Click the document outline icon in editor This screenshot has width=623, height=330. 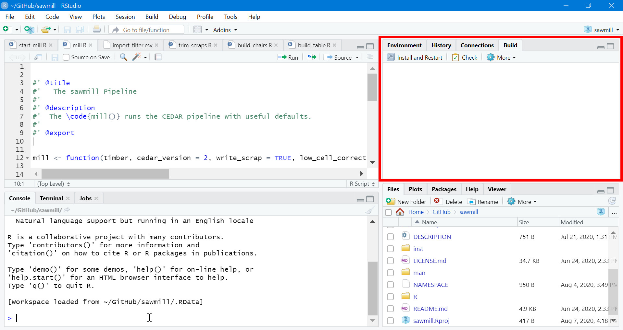370,57
